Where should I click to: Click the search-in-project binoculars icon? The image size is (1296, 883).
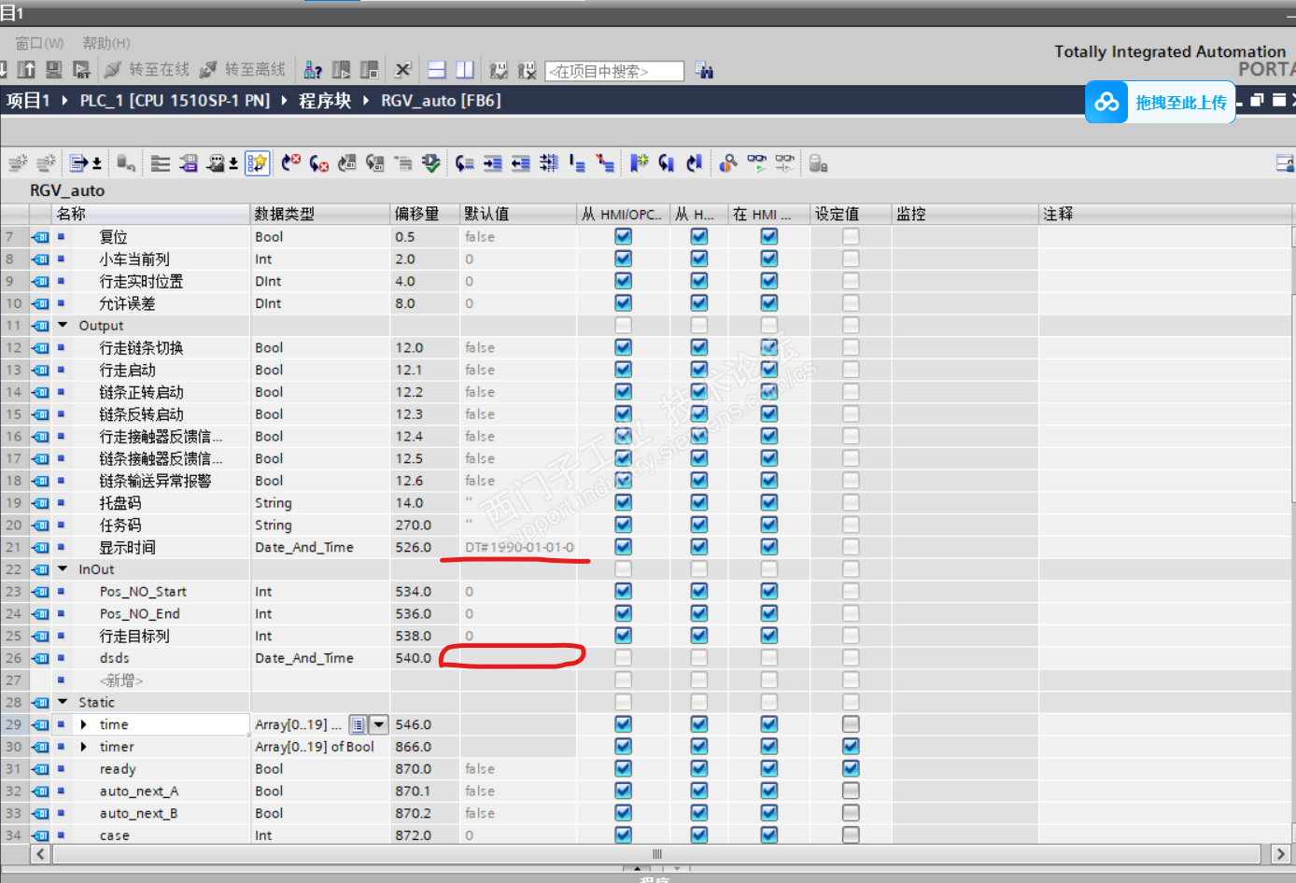[x=704, y=71]
